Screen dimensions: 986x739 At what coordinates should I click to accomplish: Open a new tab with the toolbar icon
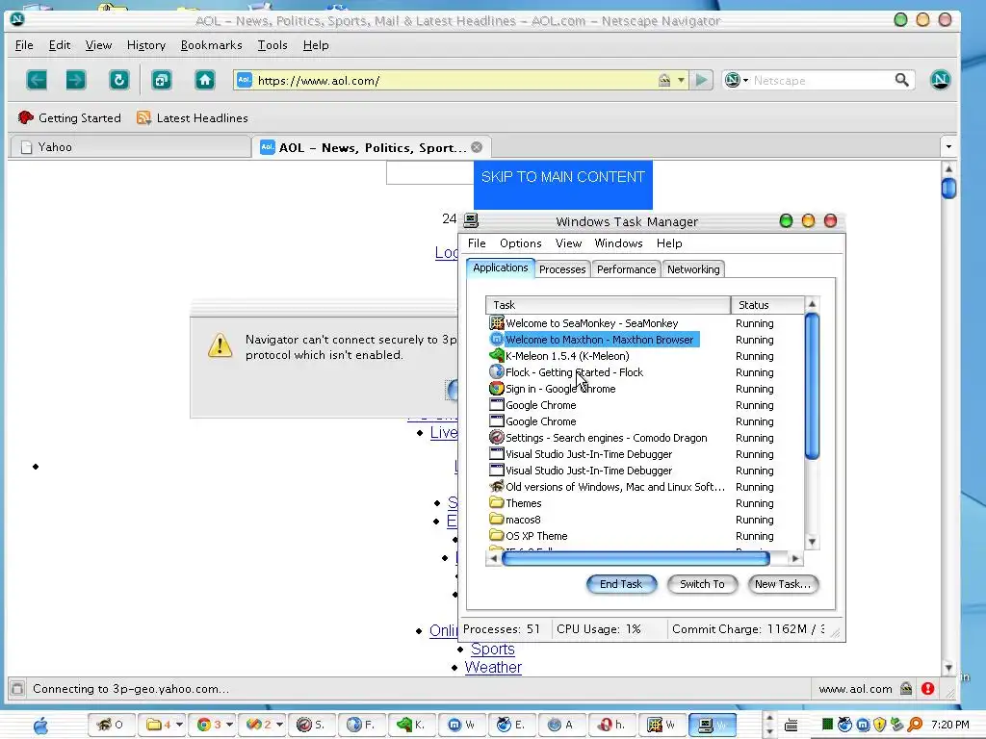[162, 80]
